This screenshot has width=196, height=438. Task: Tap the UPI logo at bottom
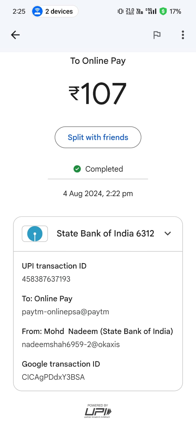(98, 411)
